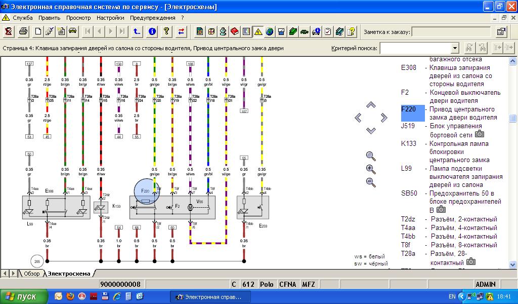
Task: Open the Предупреждения menu
Action: click(152, 18)
